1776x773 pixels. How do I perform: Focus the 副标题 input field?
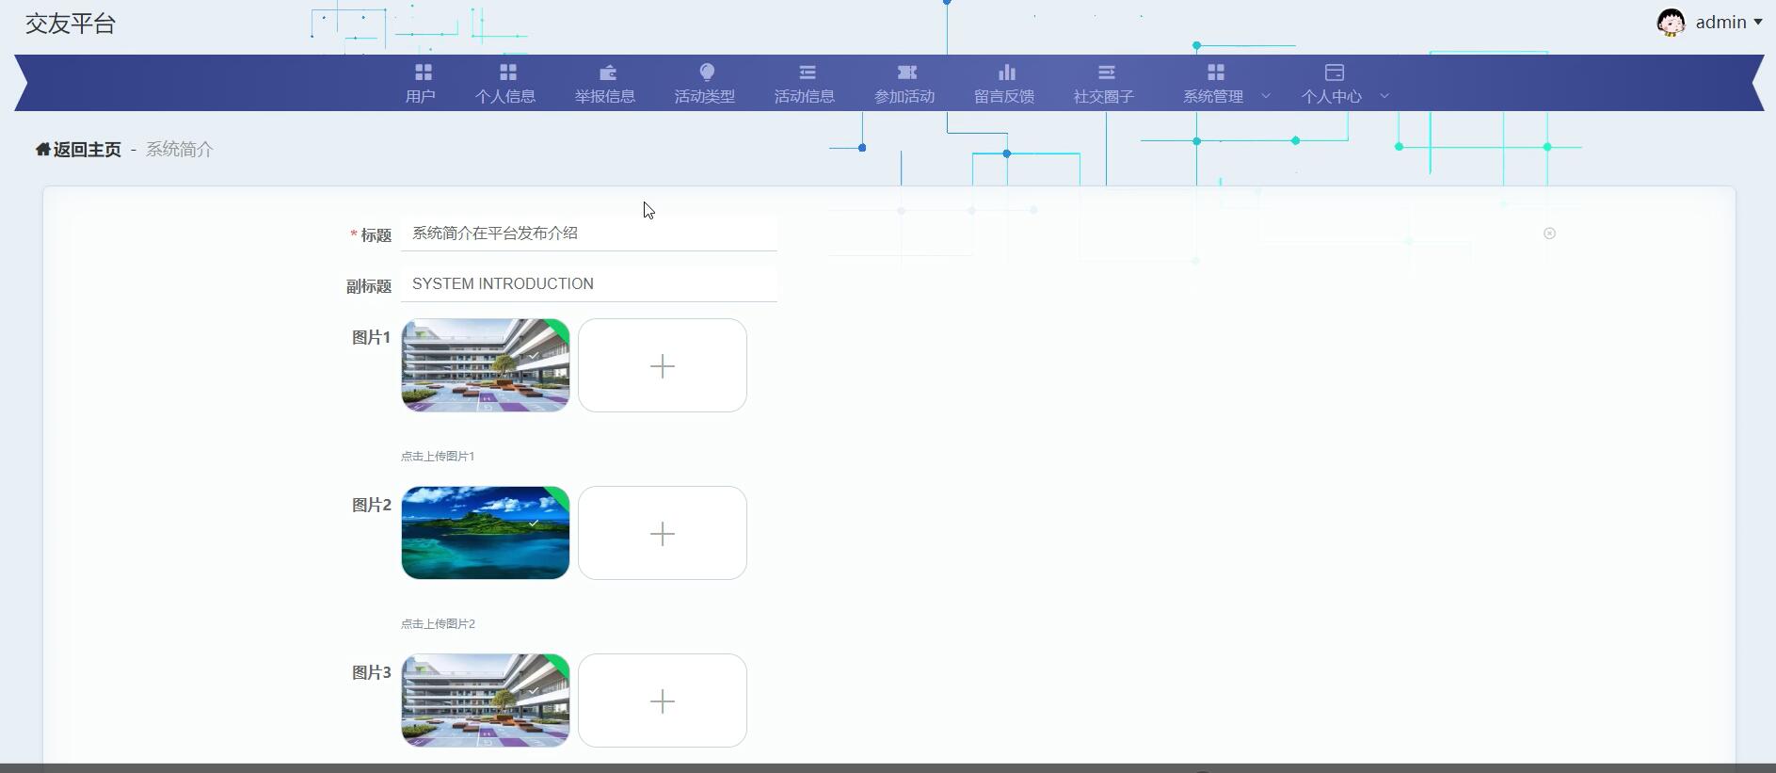click(x=589, y=283)
